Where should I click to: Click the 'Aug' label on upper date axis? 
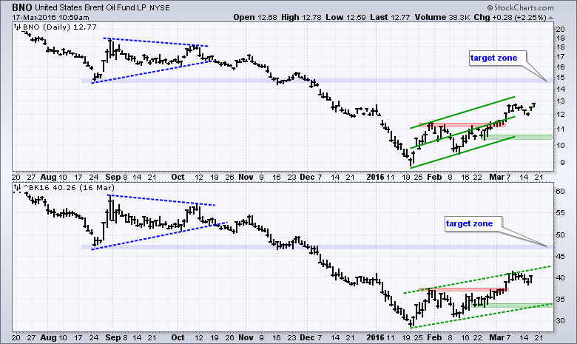(x=48, y=177)
